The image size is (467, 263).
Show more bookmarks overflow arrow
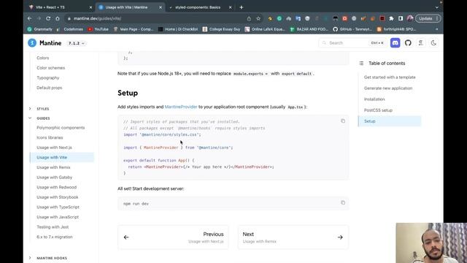pos(436,29)
